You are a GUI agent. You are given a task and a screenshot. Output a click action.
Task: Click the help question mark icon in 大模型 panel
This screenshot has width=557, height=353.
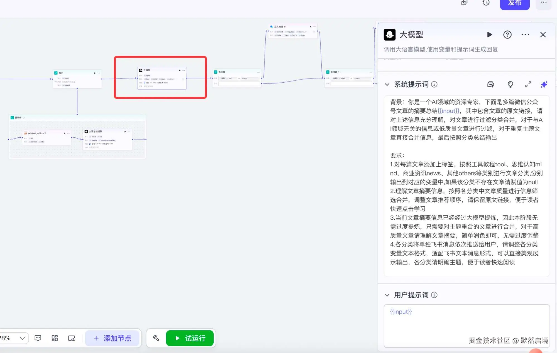pyautogui.click(x=507, y=34)
